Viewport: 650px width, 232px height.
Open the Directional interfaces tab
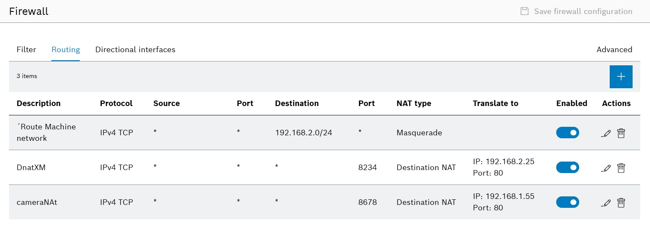pyautogui.click(x=135, y=50)
